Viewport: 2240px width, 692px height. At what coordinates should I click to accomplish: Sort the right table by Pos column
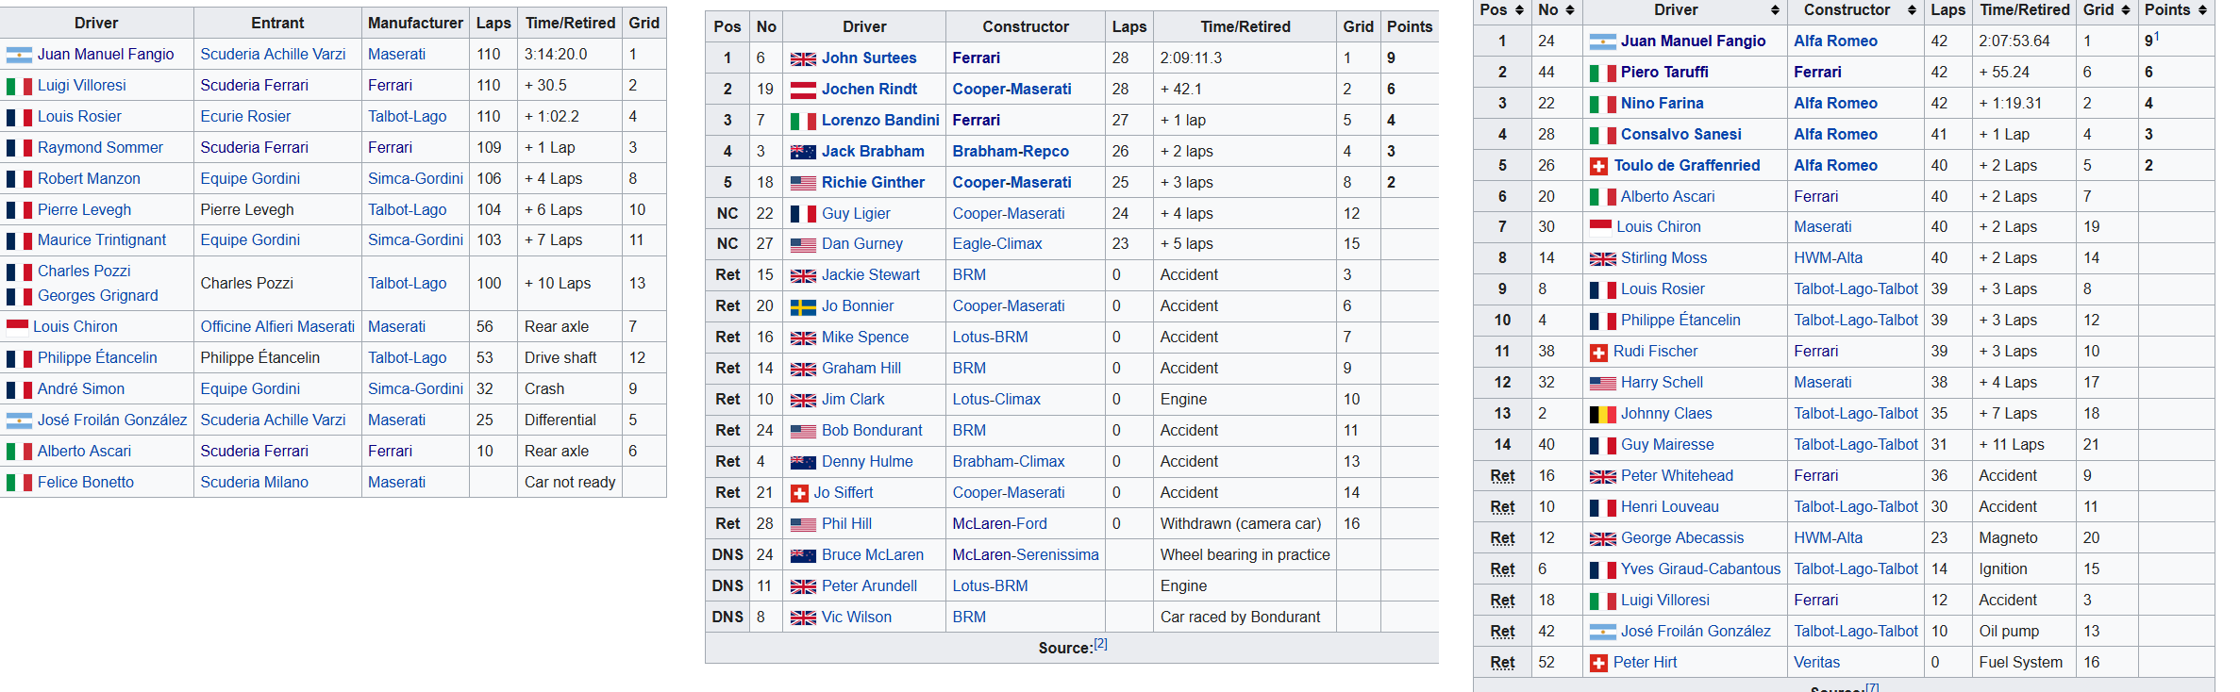[1519, 9]
